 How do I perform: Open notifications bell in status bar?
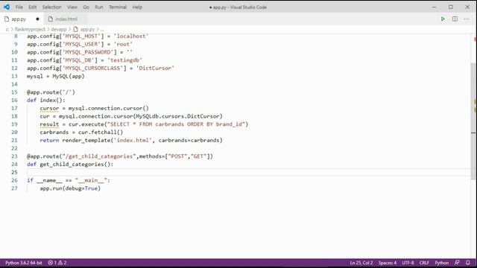pos(468,263)
